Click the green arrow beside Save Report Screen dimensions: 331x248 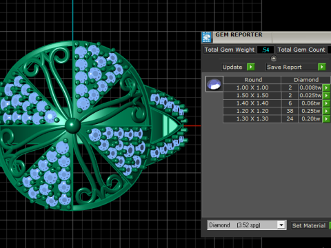(x=322, y=67)
